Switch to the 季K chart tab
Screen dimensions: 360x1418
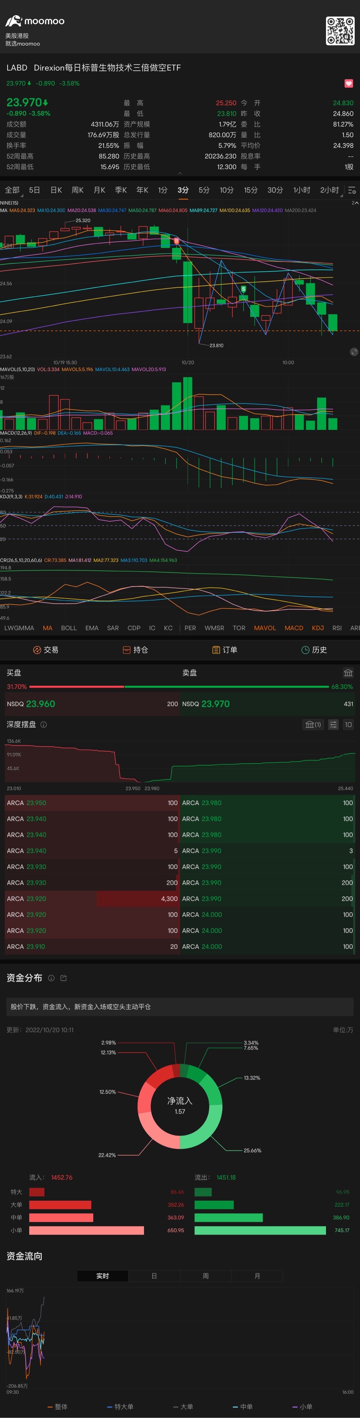coord(121,190)
